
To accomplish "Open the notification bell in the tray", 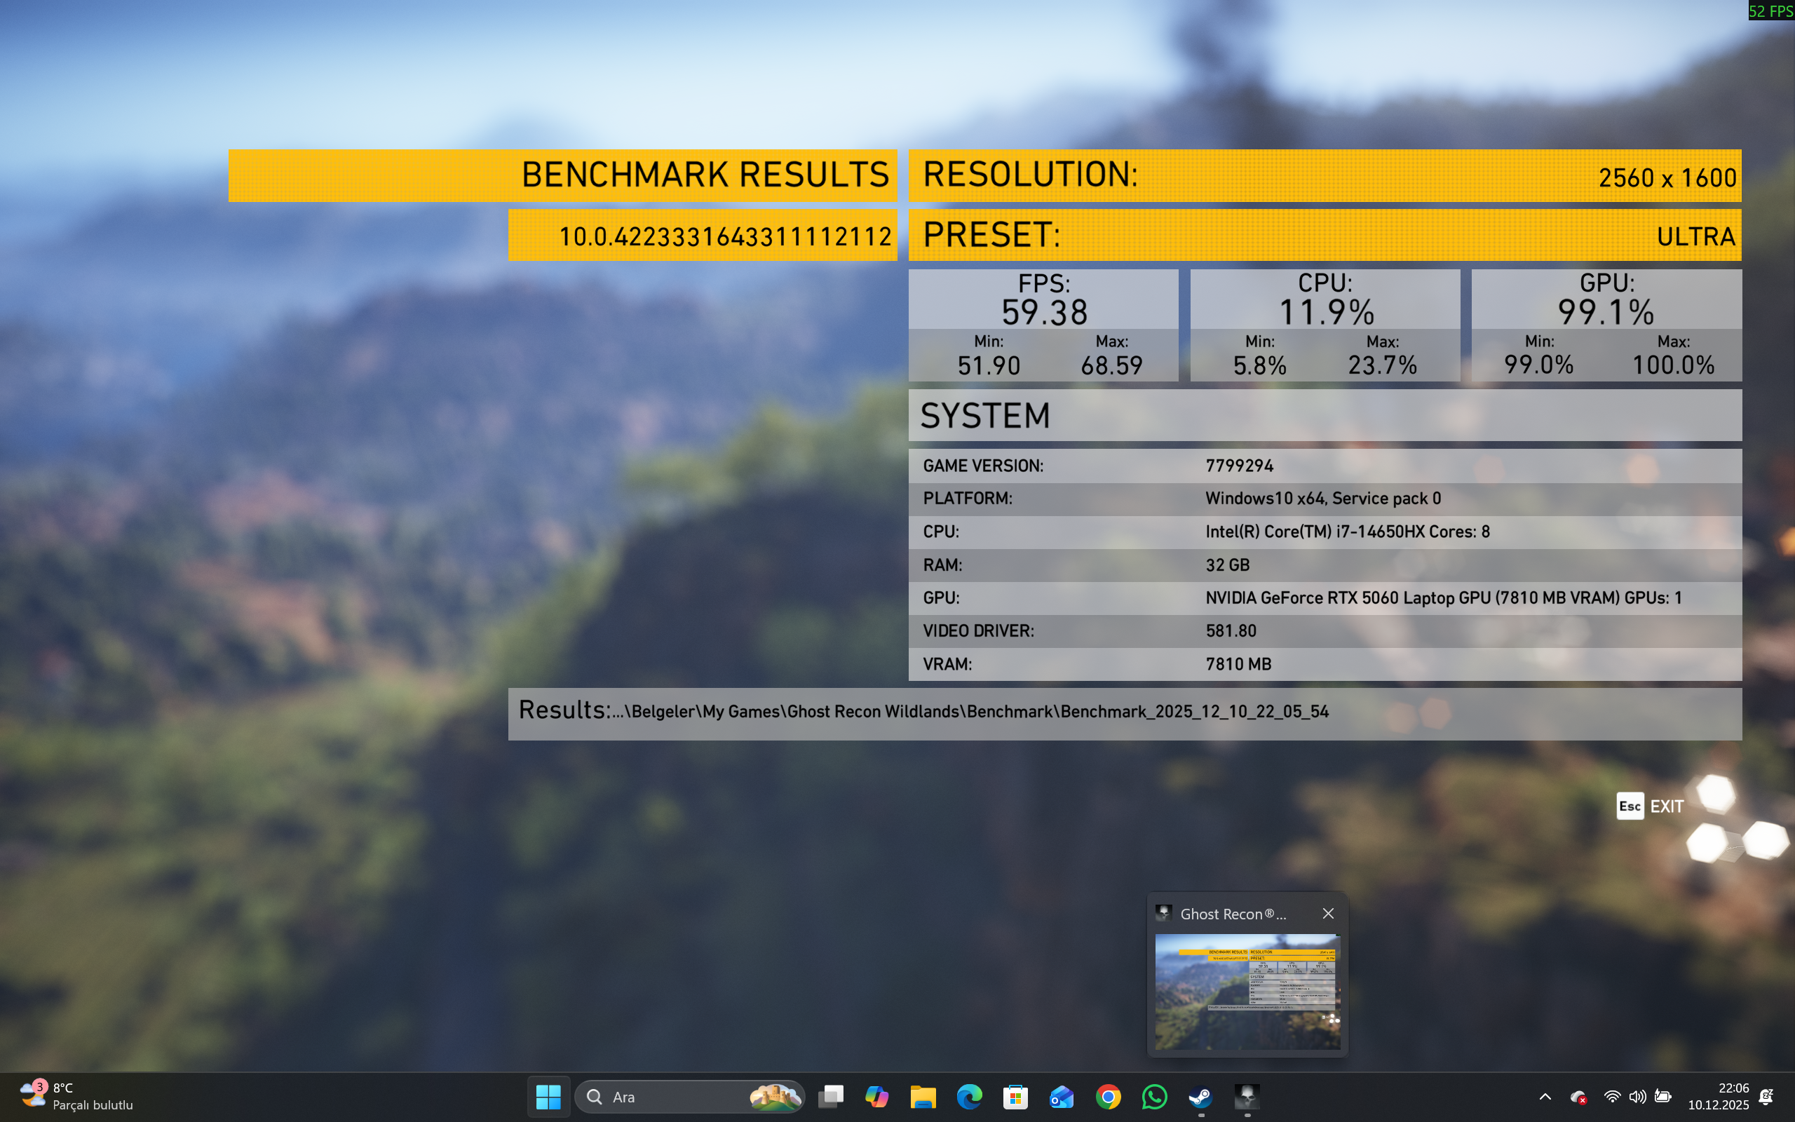I will click(1767, 1096).
